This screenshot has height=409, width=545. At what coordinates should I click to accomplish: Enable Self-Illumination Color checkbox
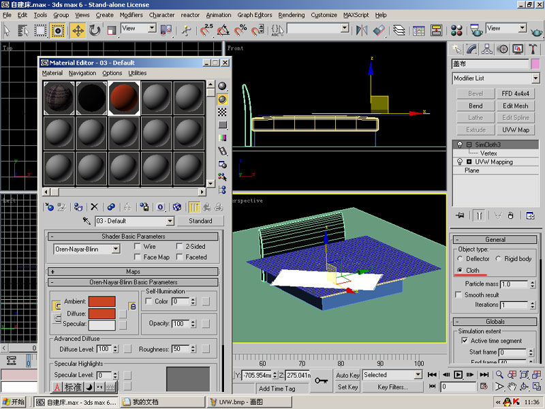149,301
